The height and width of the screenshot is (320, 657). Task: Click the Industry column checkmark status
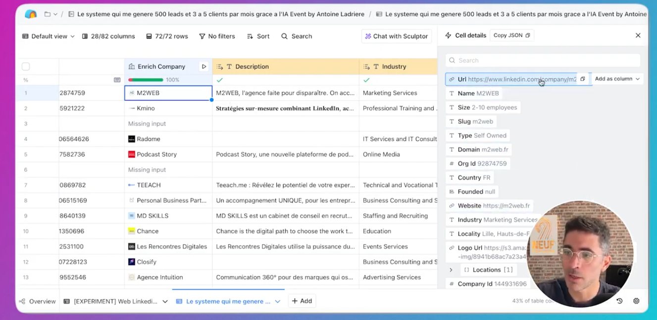point(366,80)
